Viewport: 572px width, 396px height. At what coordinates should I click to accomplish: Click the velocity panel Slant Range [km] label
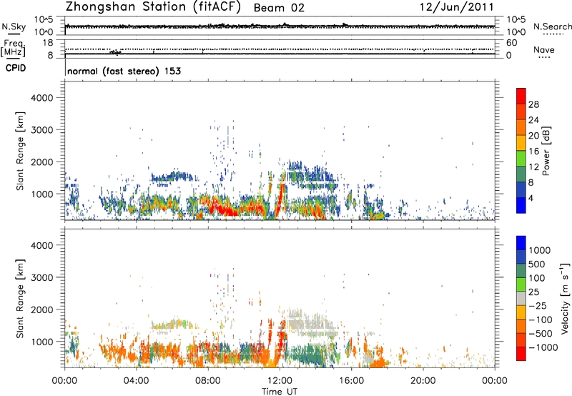coord(20,299)
